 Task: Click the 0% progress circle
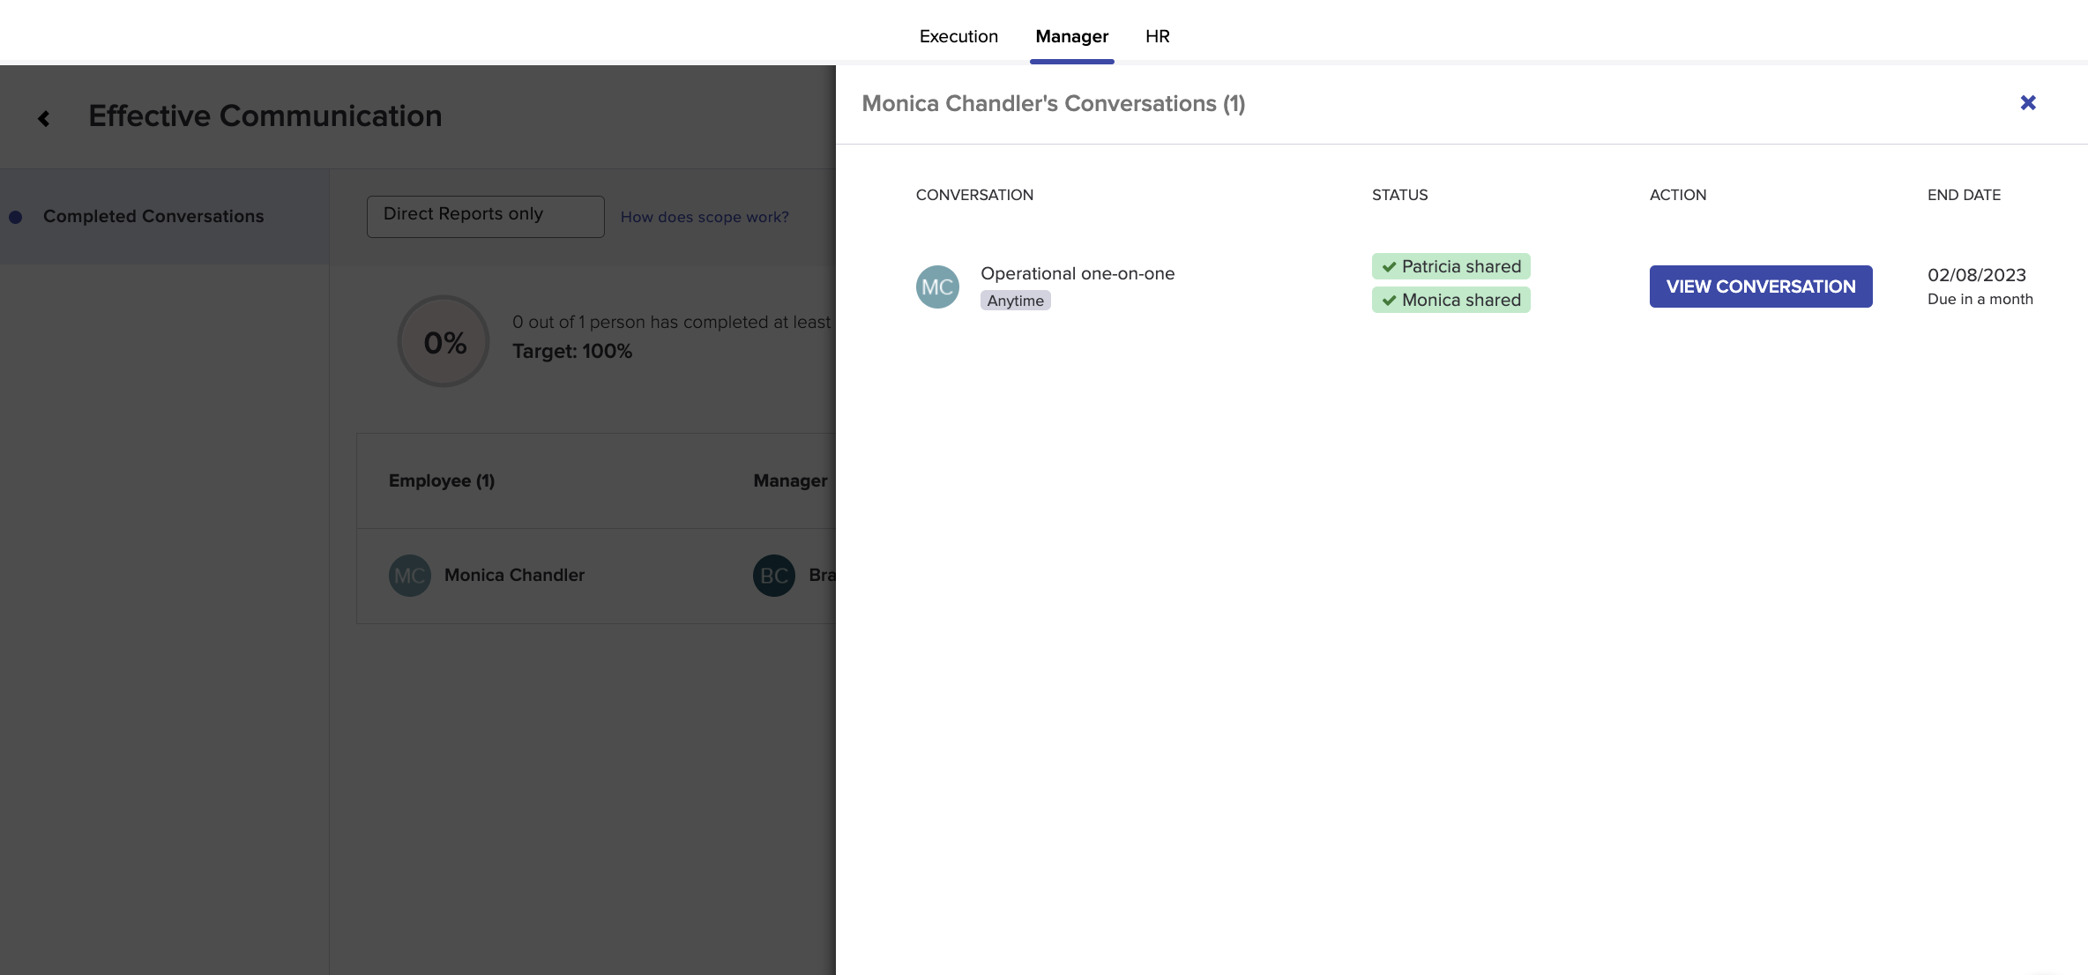(x=444, y=341)
